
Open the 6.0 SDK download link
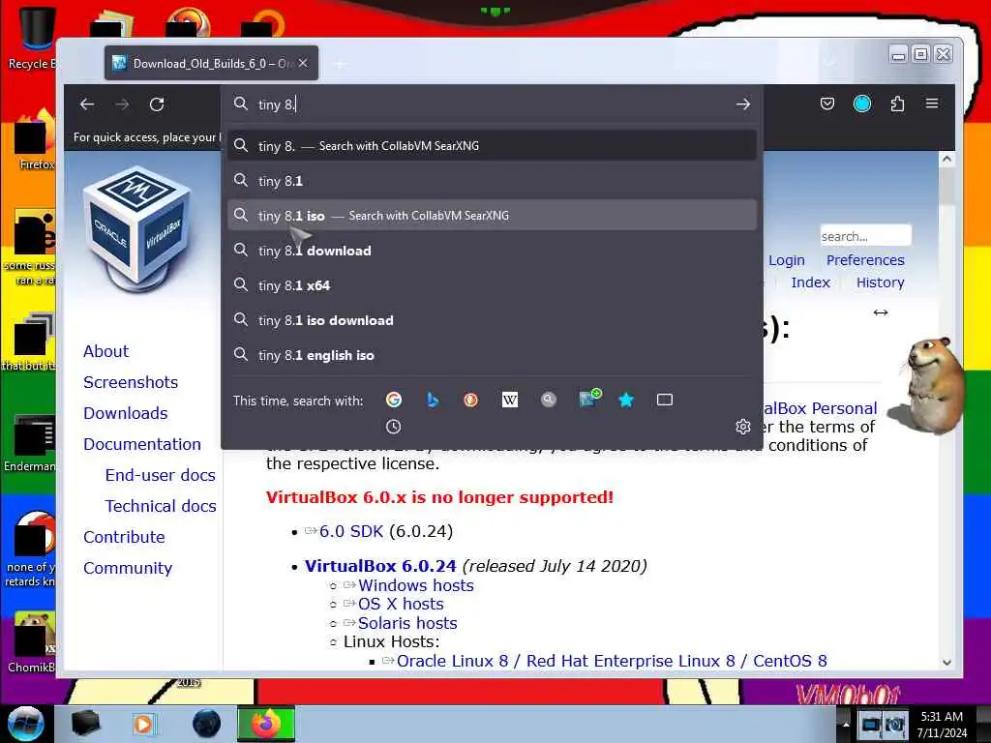click(350, 531)
